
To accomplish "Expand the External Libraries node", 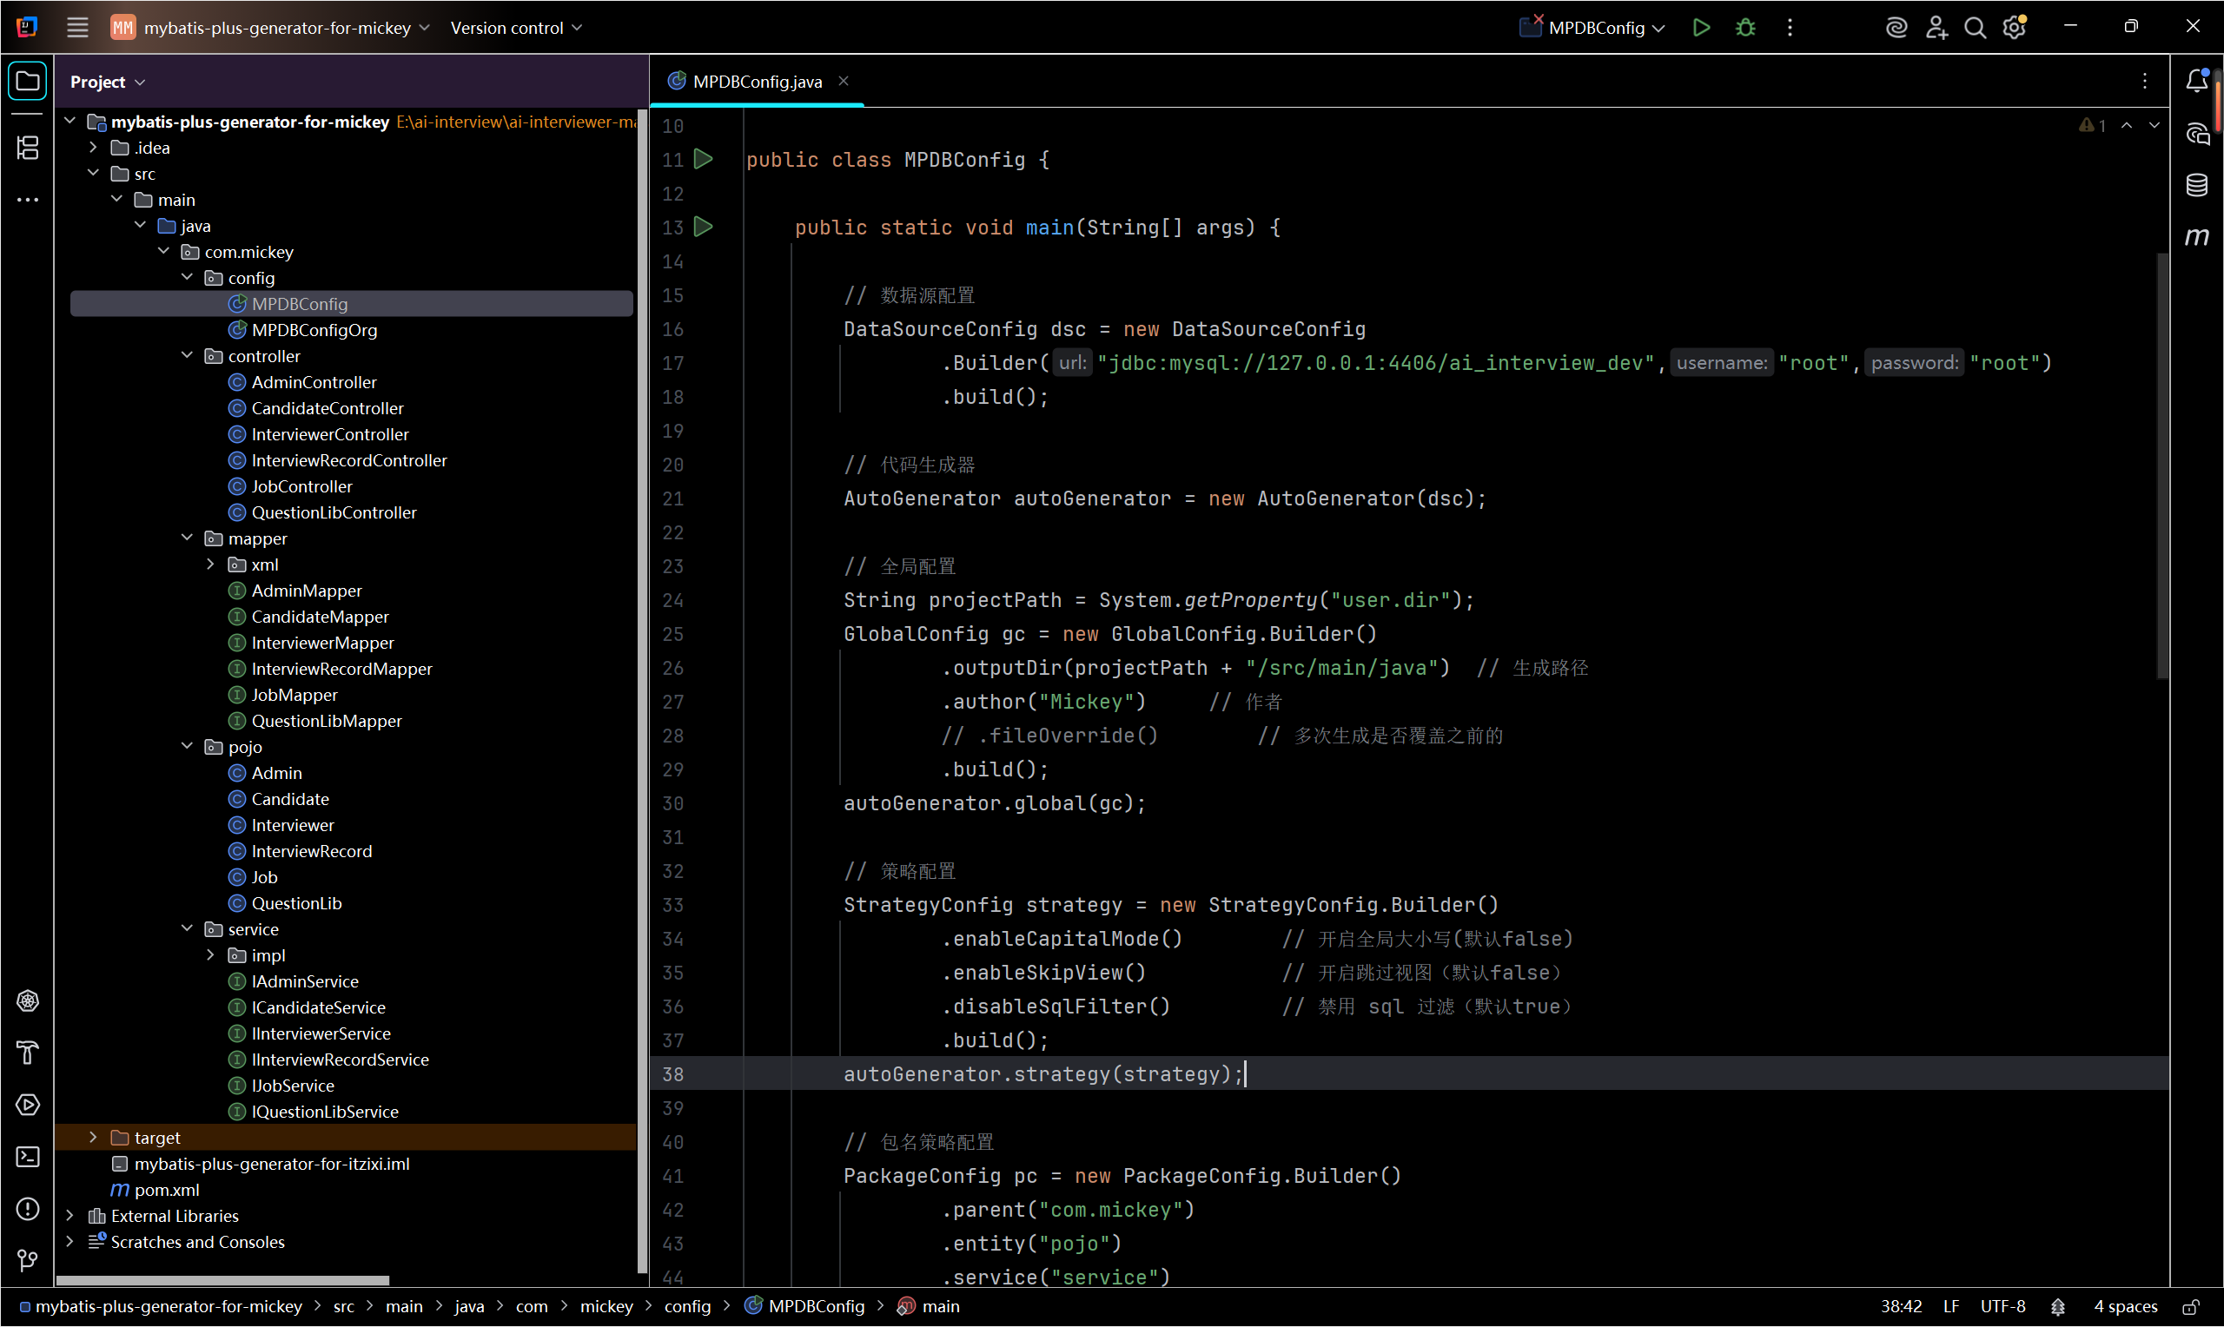I will 69,1216.
